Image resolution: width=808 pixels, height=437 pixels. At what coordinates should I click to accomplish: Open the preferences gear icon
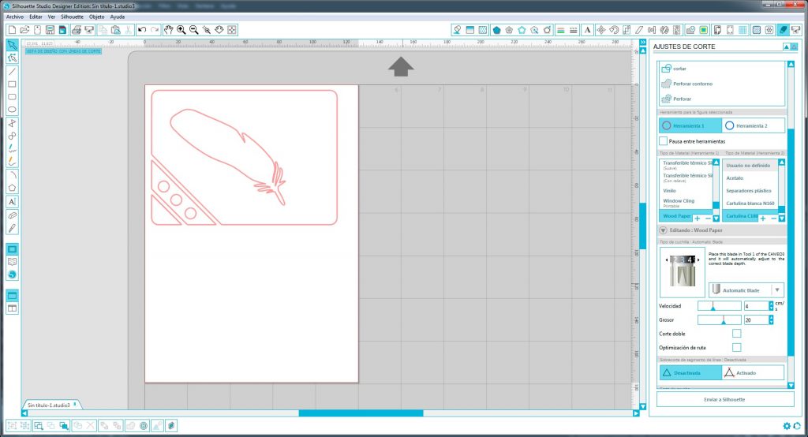point(787,426)
